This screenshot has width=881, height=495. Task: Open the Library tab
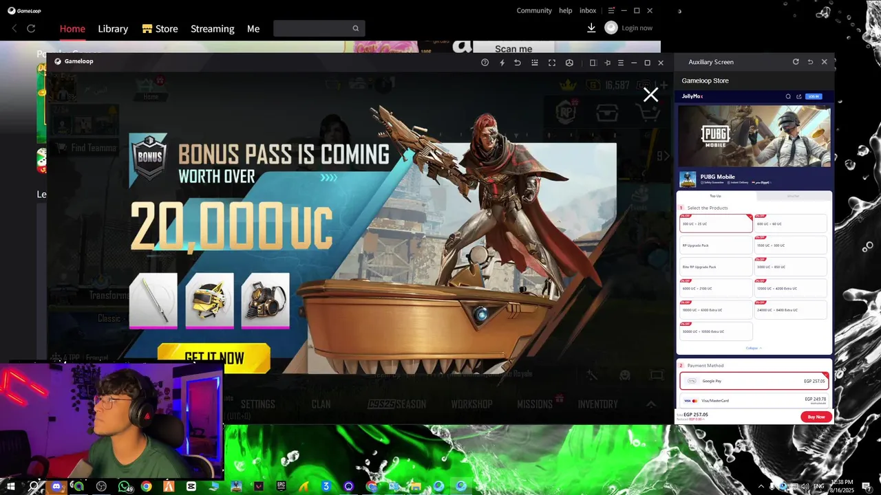[113, 29]
